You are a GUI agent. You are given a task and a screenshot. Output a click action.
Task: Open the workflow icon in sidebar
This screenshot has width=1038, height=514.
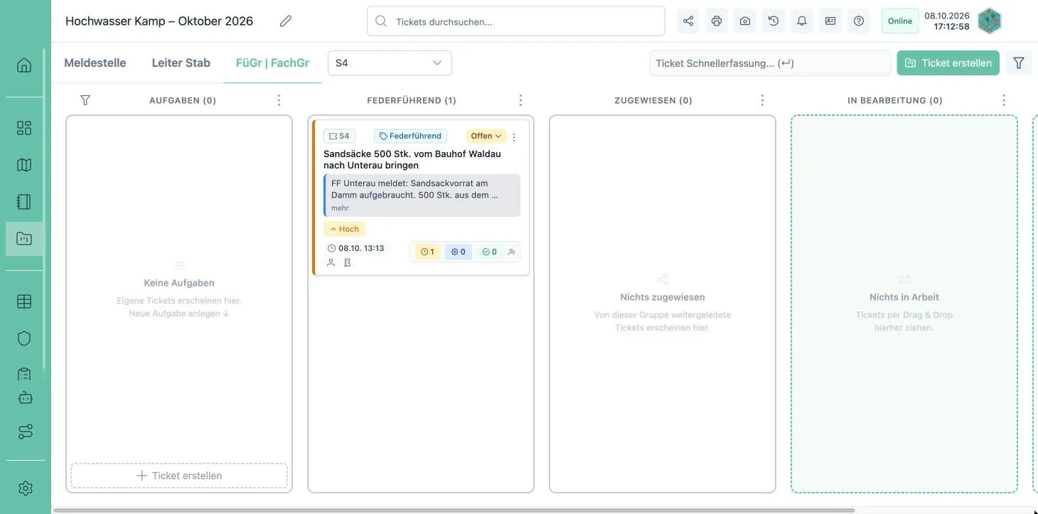click(x=26, y=432)
